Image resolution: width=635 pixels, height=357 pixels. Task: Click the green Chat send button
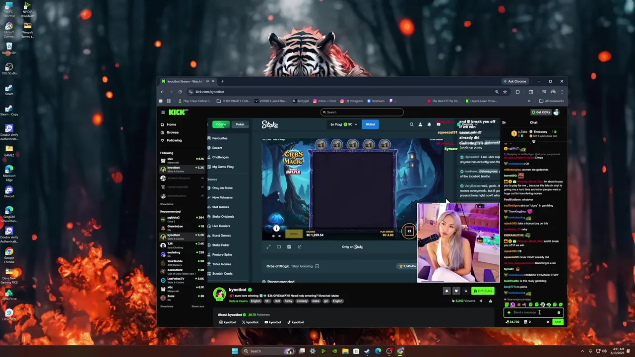[x=558, y=322]
